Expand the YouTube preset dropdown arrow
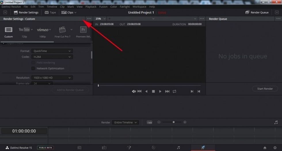 click(32, 29)
